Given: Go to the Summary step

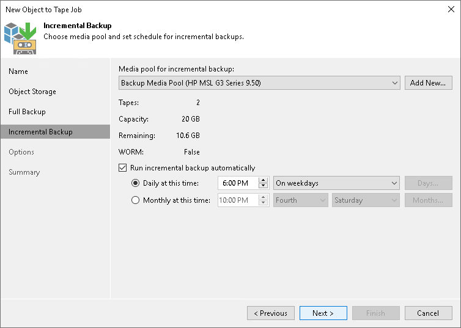Looking at the screenshot, I should point(24,172).
